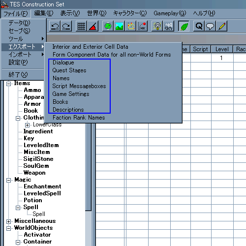Viewport: 246px width, 246px height.
Task: Open the speech bubble dialogue icon
Action: [x=210, y=26]
